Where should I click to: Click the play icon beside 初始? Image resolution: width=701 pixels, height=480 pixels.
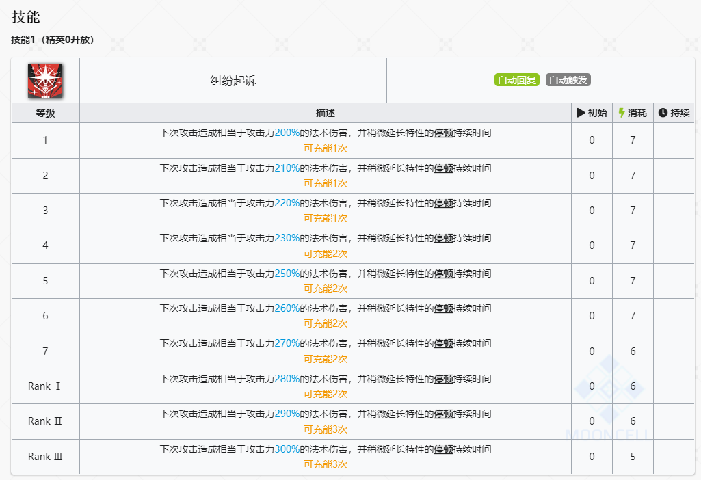581,113
